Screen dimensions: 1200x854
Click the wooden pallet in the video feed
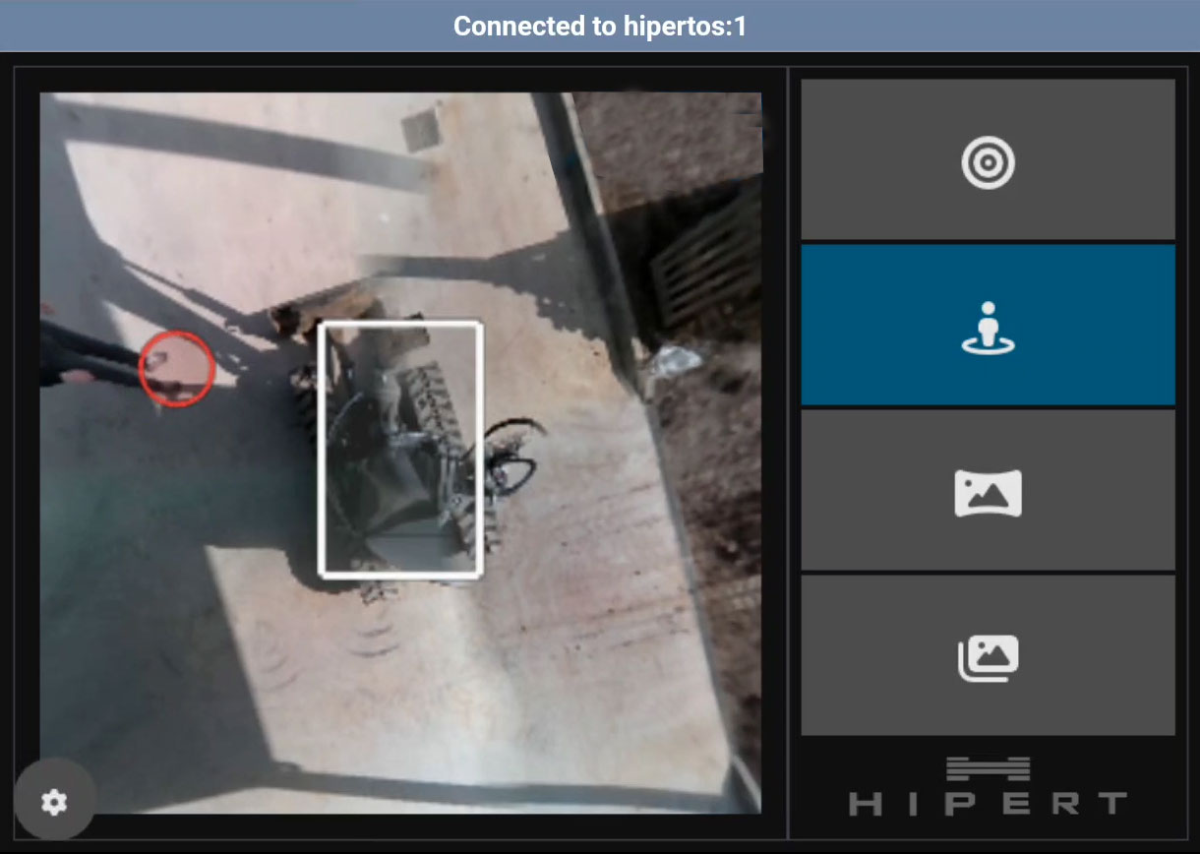pos(708,258)
